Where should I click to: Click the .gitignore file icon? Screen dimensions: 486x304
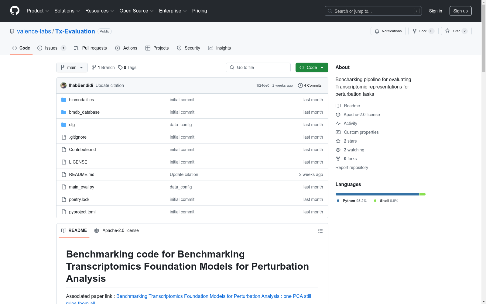click(64, 137)
